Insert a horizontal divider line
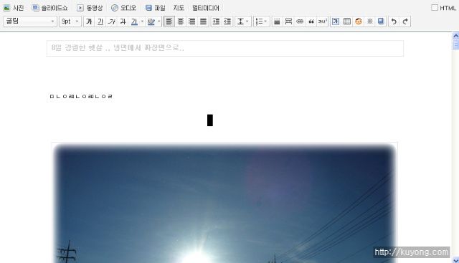Viewport: 459px width, 263px height. tap(277, 21)
